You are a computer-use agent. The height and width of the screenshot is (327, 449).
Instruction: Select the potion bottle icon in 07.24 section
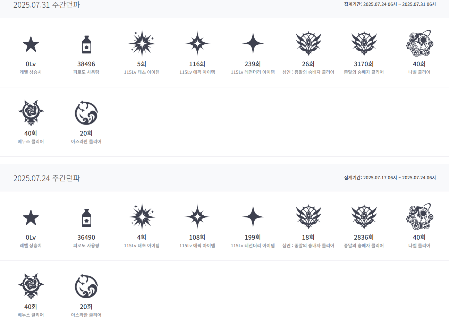pos(86,217)
